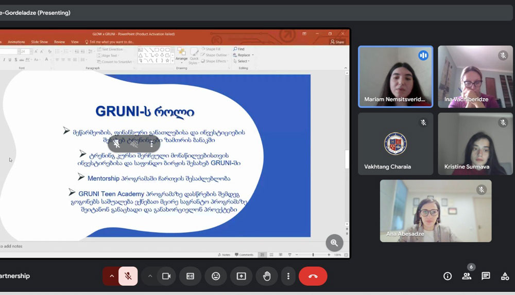The height and width of the screenshot is (295, 515).
Task: Turn on closed captions
Action: [190, 276]
